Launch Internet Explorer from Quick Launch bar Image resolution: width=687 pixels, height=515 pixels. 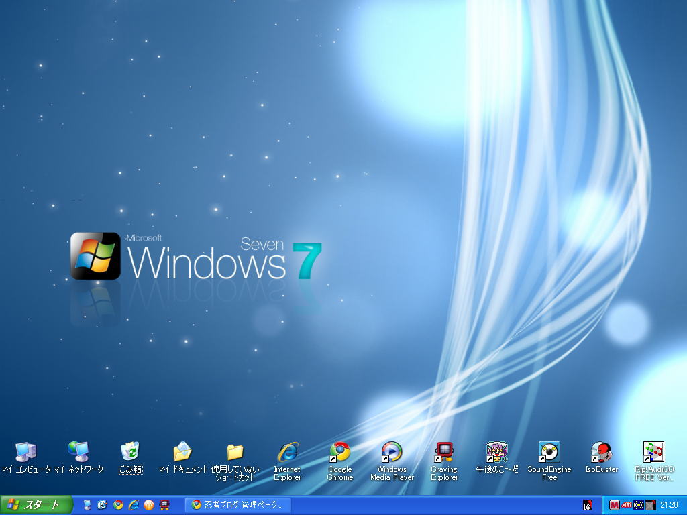pos(134,505)
